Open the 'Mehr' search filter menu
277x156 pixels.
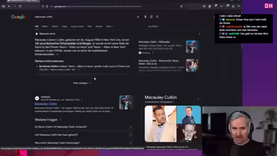[x=110, y=26]
